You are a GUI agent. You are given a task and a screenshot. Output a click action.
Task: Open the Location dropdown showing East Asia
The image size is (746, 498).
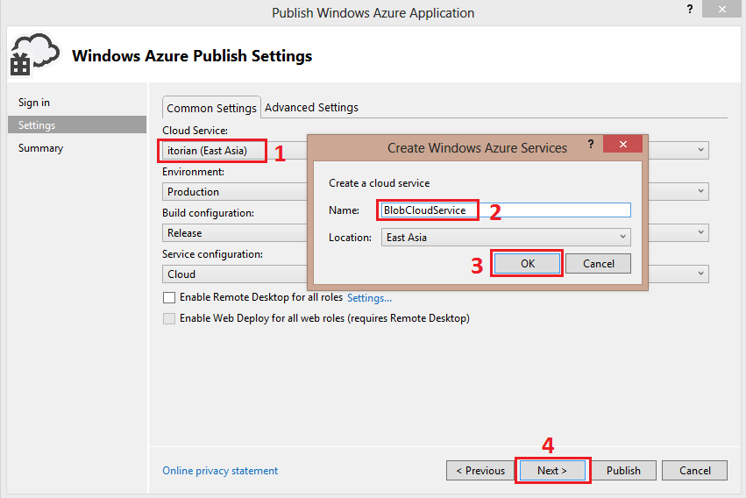[623, 238]
